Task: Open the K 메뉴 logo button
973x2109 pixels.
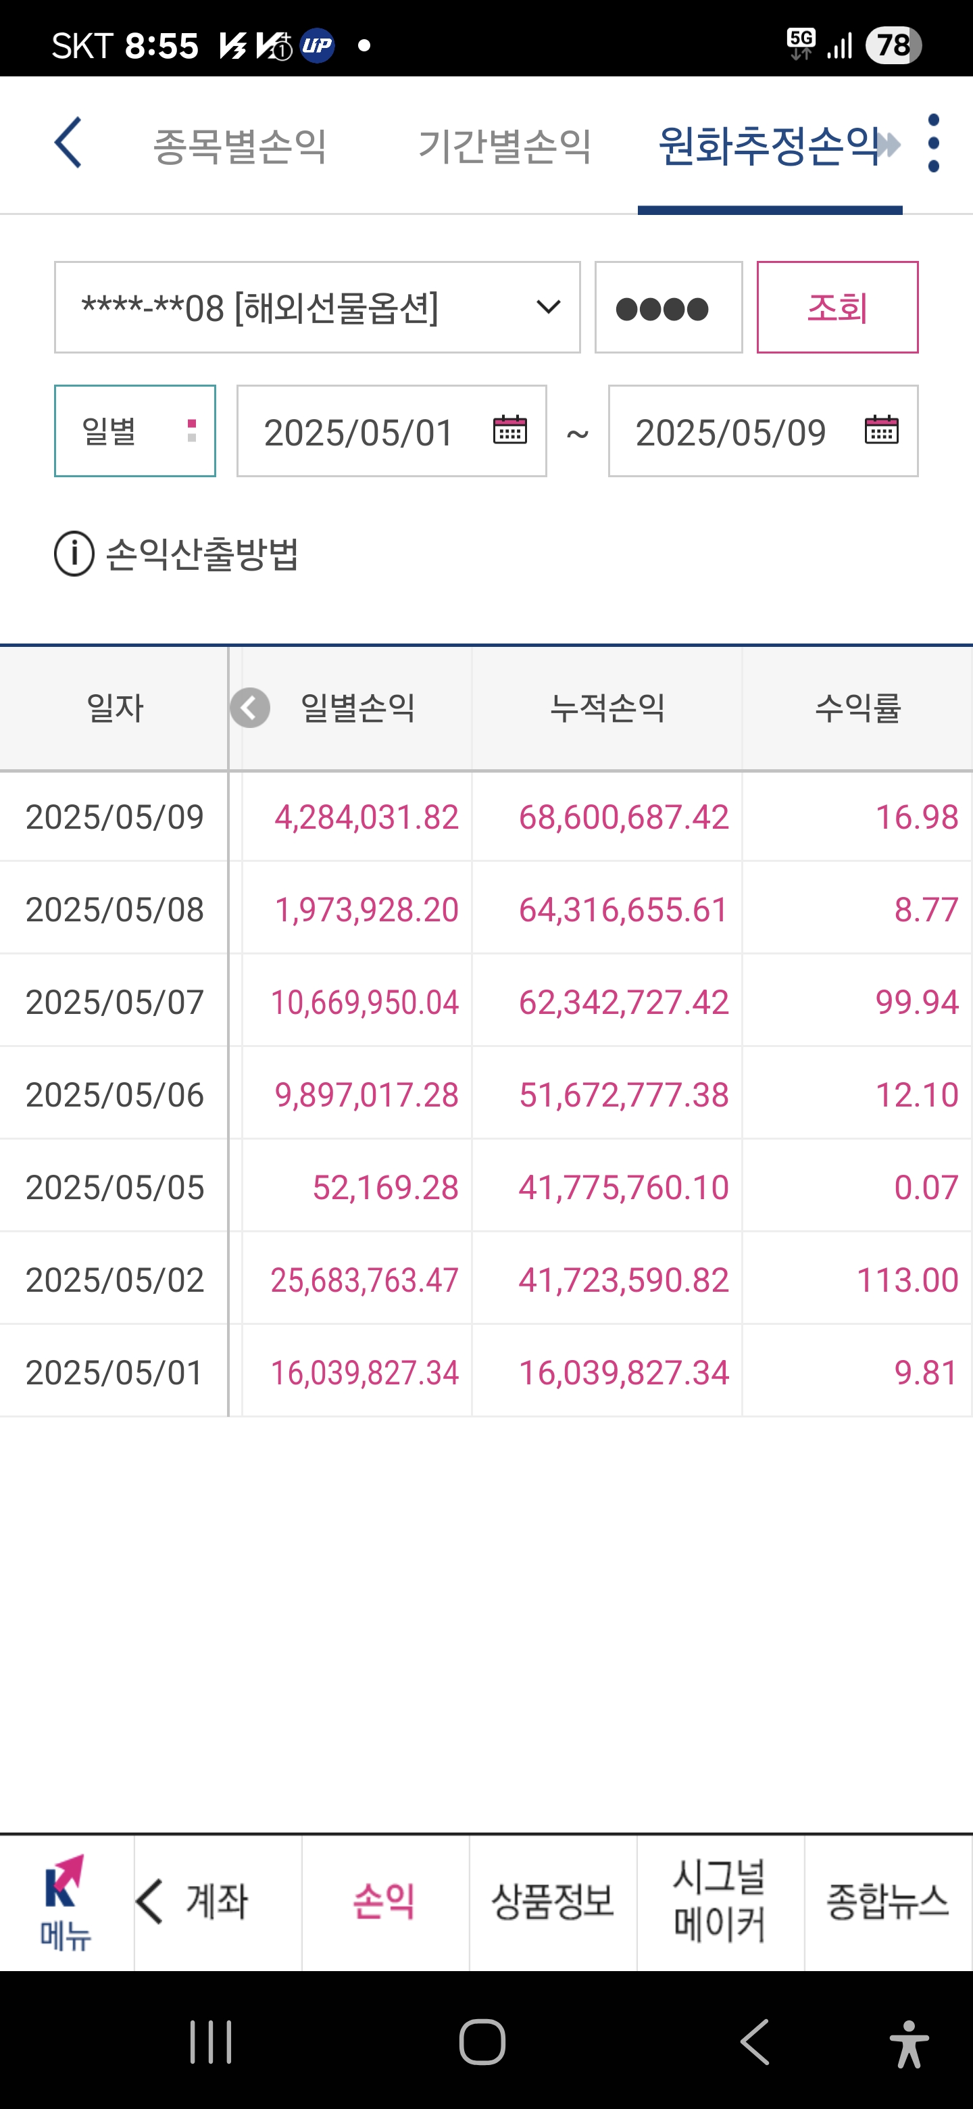Action: [x=66, y=1903]
